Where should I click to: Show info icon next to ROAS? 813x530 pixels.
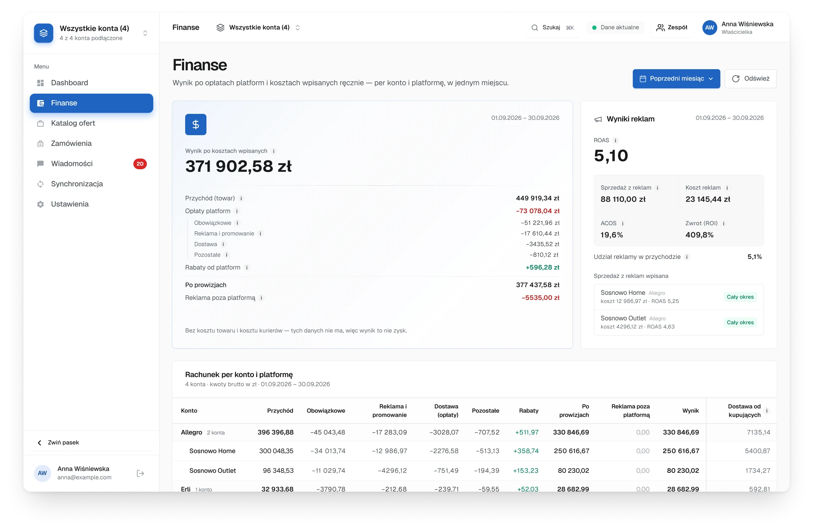click(615, 140)
